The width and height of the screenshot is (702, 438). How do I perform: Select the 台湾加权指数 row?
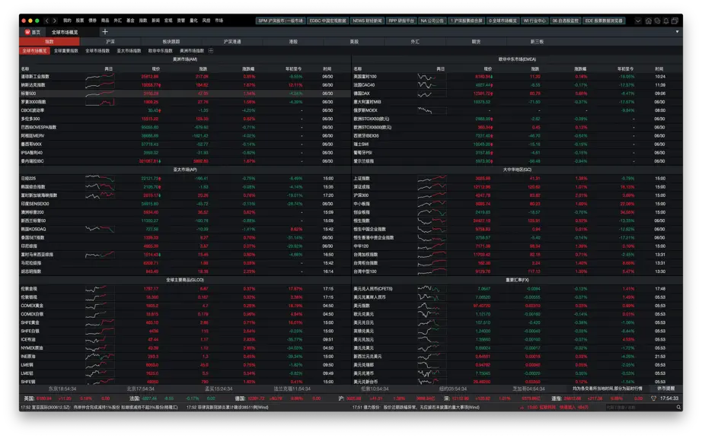[517, 255]
